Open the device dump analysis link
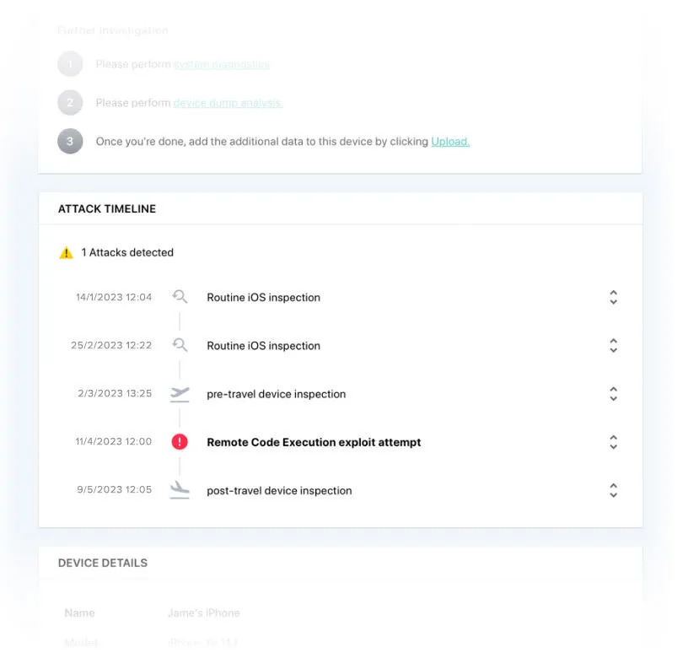683x658 pixels. click(228, 103)
